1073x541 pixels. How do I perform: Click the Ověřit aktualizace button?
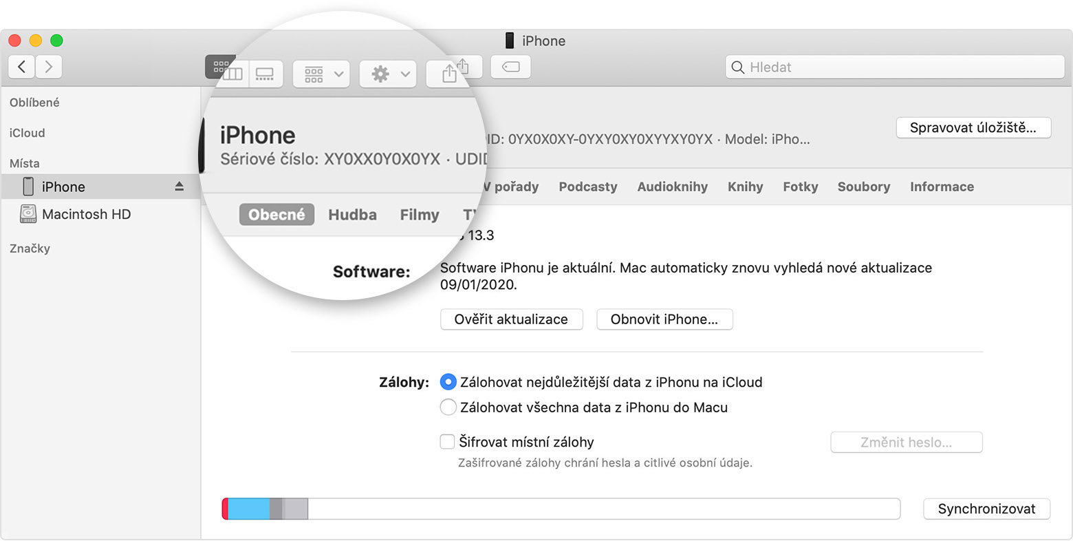pos(511,319)
